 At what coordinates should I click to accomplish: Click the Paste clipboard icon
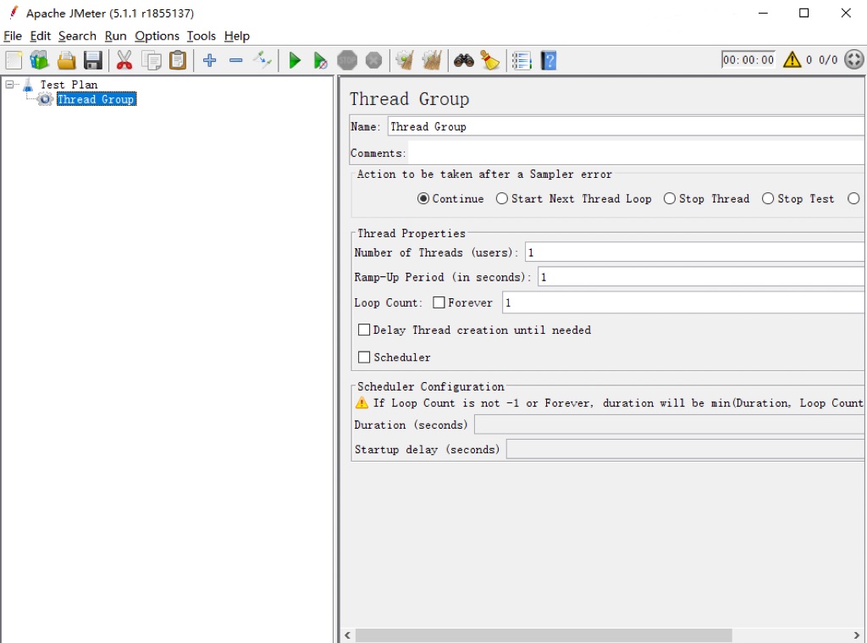[178, 60]
